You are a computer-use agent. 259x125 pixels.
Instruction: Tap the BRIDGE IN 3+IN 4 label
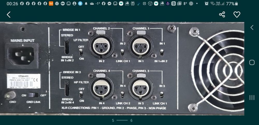pos(68,101)
